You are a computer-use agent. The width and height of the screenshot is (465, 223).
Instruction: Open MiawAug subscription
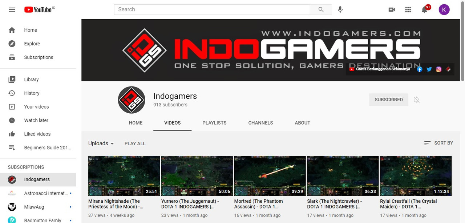click(38, 207)
